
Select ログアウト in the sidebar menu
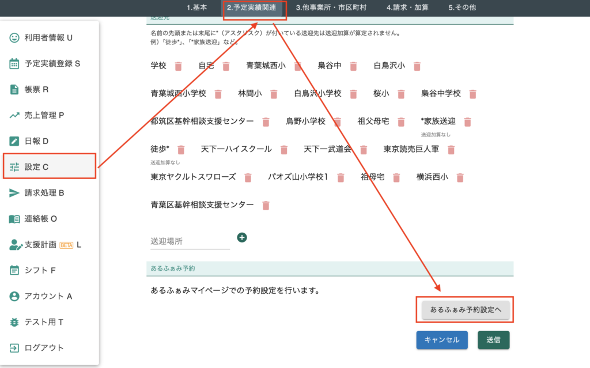[x=44, y=348]
